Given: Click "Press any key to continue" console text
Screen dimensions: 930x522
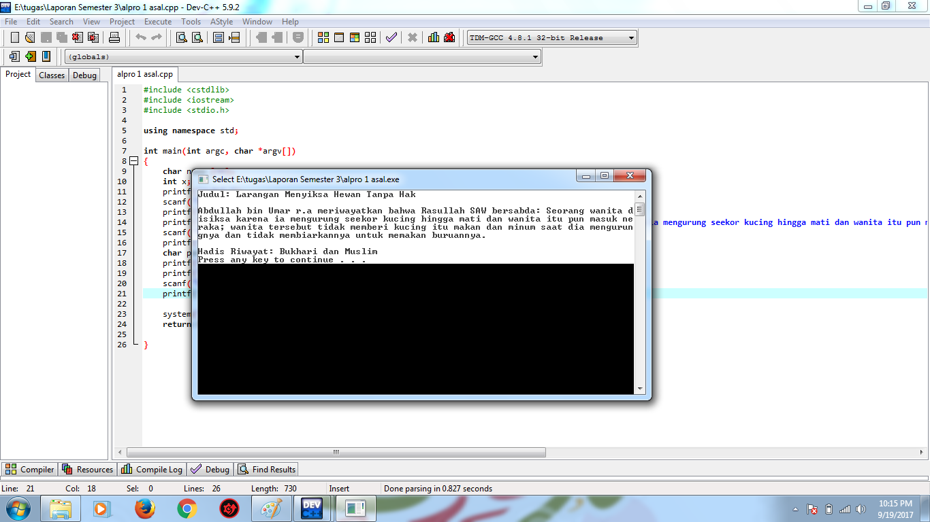Looking at the screenshot, I should pyautogui.click(x=282, y=260).
